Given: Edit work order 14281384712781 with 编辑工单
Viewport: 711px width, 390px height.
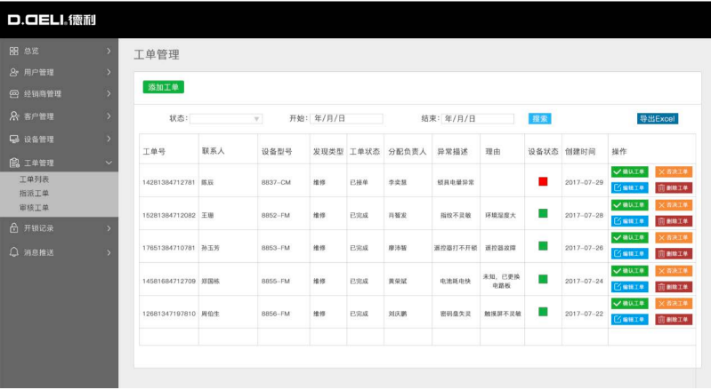Looking at the screenshot, I should tap(629, 187).
